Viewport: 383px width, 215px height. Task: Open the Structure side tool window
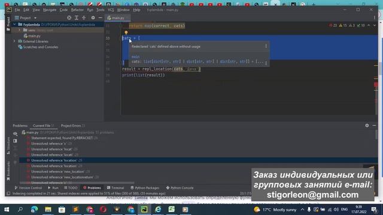click(x=8, y=146)
